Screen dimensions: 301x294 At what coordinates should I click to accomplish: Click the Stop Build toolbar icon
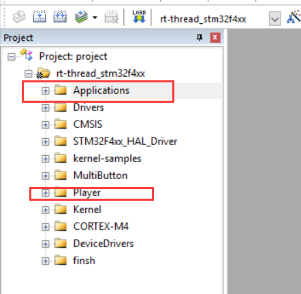(x=111, y=16)
